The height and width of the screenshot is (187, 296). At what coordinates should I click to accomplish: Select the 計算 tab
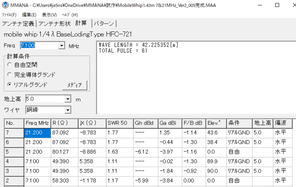[x=81, y=23]
